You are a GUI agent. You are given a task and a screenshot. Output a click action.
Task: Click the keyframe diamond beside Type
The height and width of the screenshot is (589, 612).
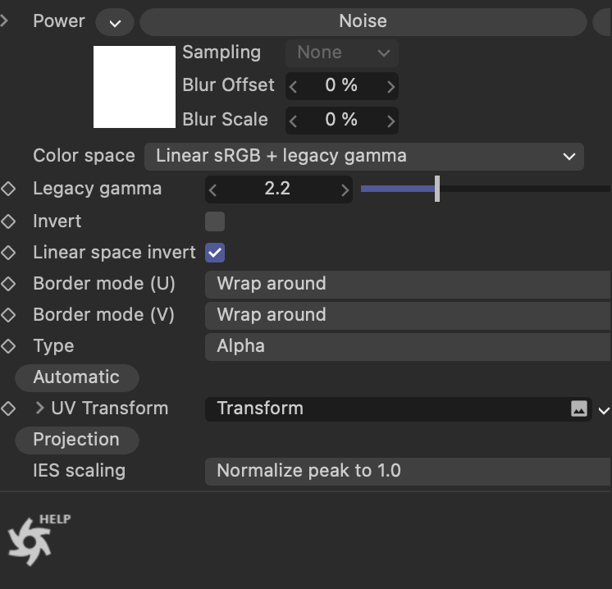pyautogui.click(x=8, y=346)
